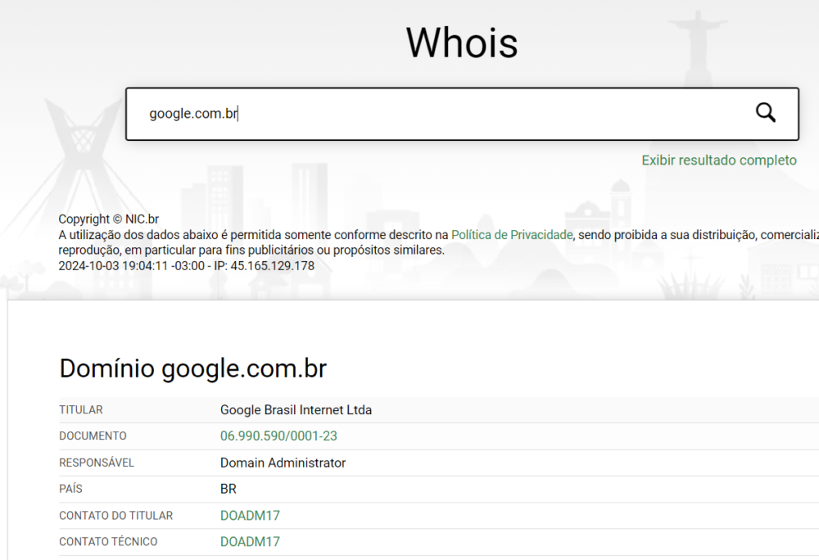Open the DOADM17 technical contact link
The width and height of the screenshot is (819, 560).
(249, 541)
